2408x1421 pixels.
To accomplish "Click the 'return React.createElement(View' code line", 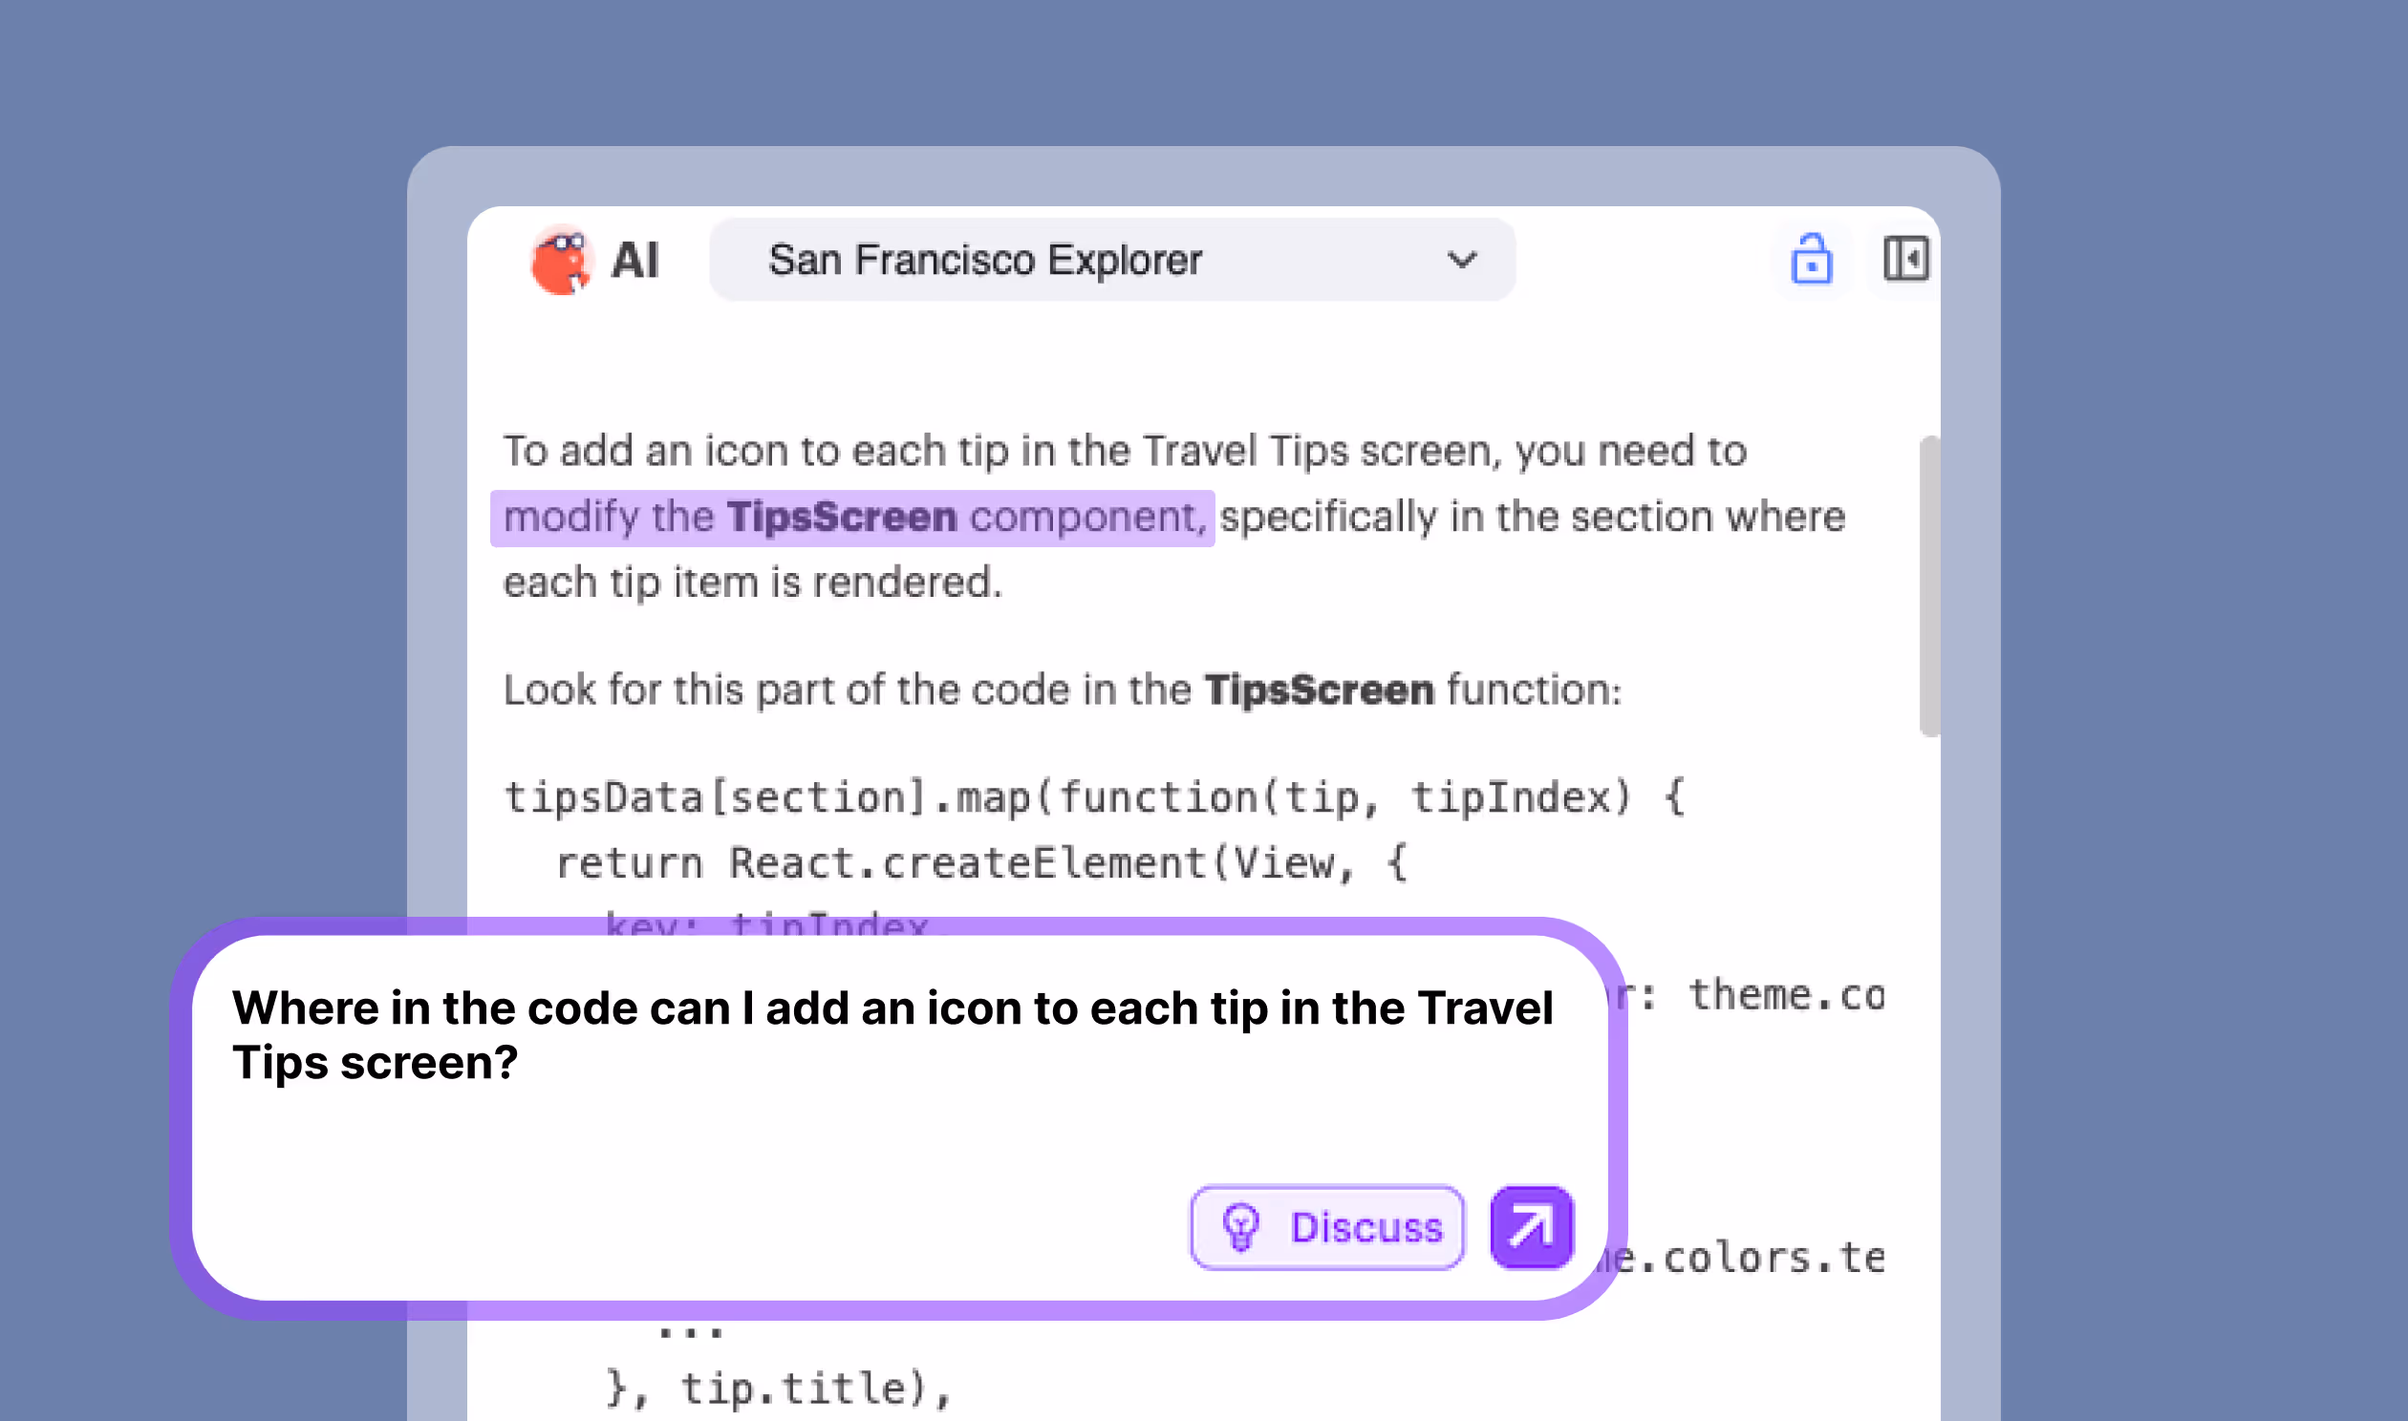I will pos(978,862).
